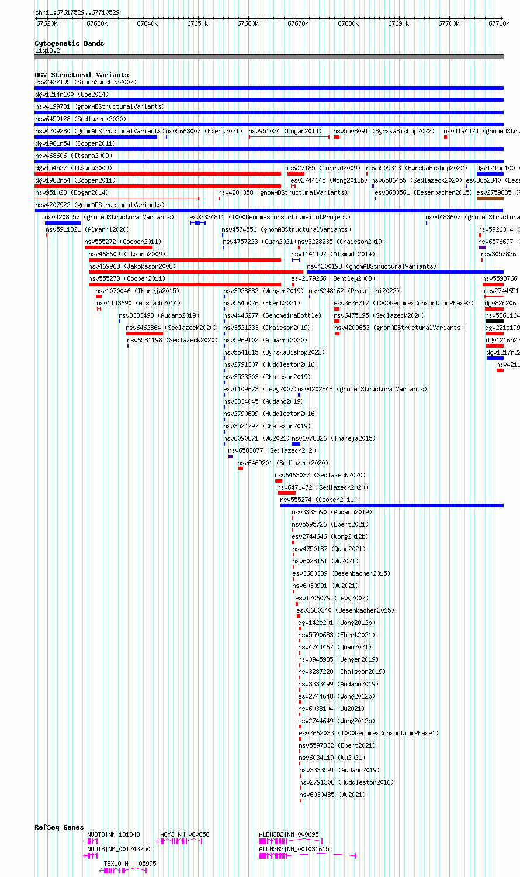Click the Cytogenetic Bands track title
Viewport: 520px width, 877px height.
(70, 43)
